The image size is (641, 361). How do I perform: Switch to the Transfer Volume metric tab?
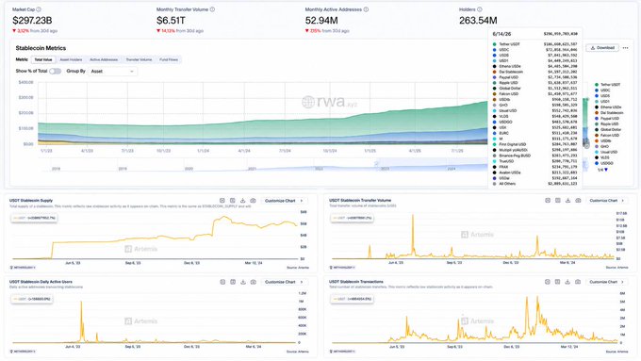[139, 59]
